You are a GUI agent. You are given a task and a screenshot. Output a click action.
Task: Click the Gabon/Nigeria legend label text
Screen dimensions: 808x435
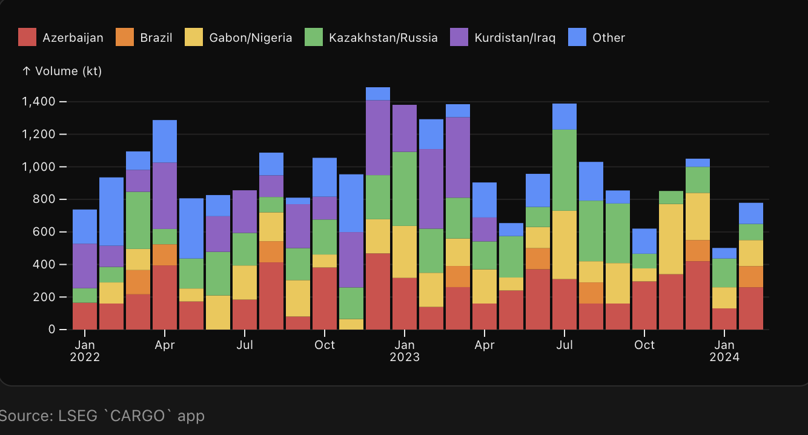tap(251, 38)
